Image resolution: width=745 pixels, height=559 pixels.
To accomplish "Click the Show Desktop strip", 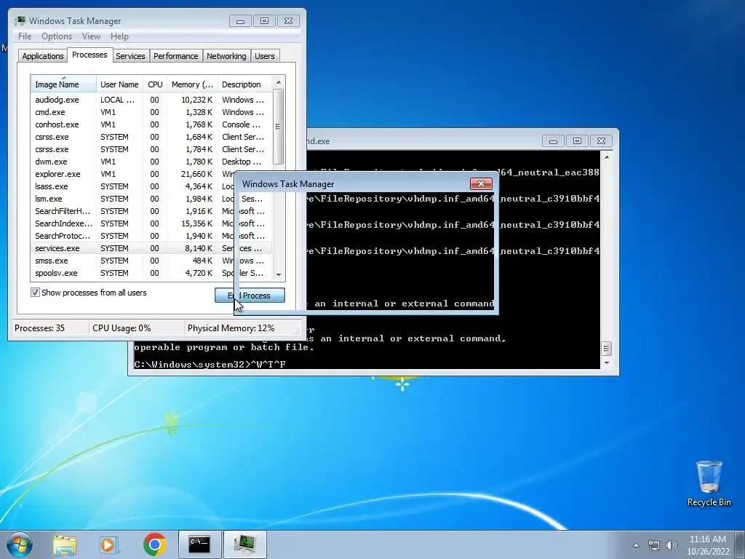I will point(740,544).
